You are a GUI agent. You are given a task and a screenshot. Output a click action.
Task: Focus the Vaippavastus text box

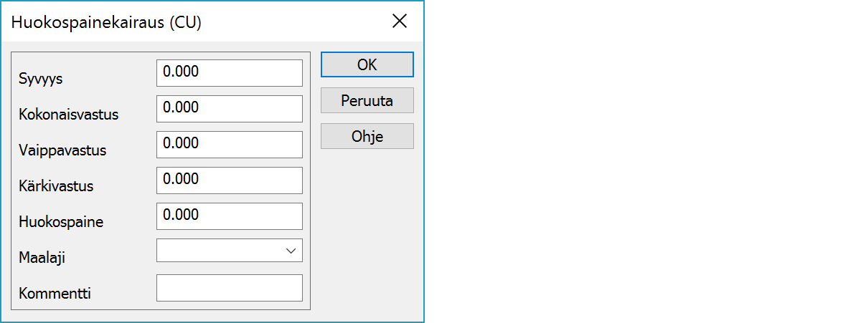pos(229,144)
